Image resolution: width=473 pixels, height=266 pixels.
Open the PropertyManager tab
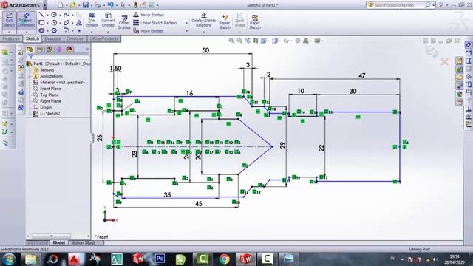pyautogui.click(x=40, y=50)
